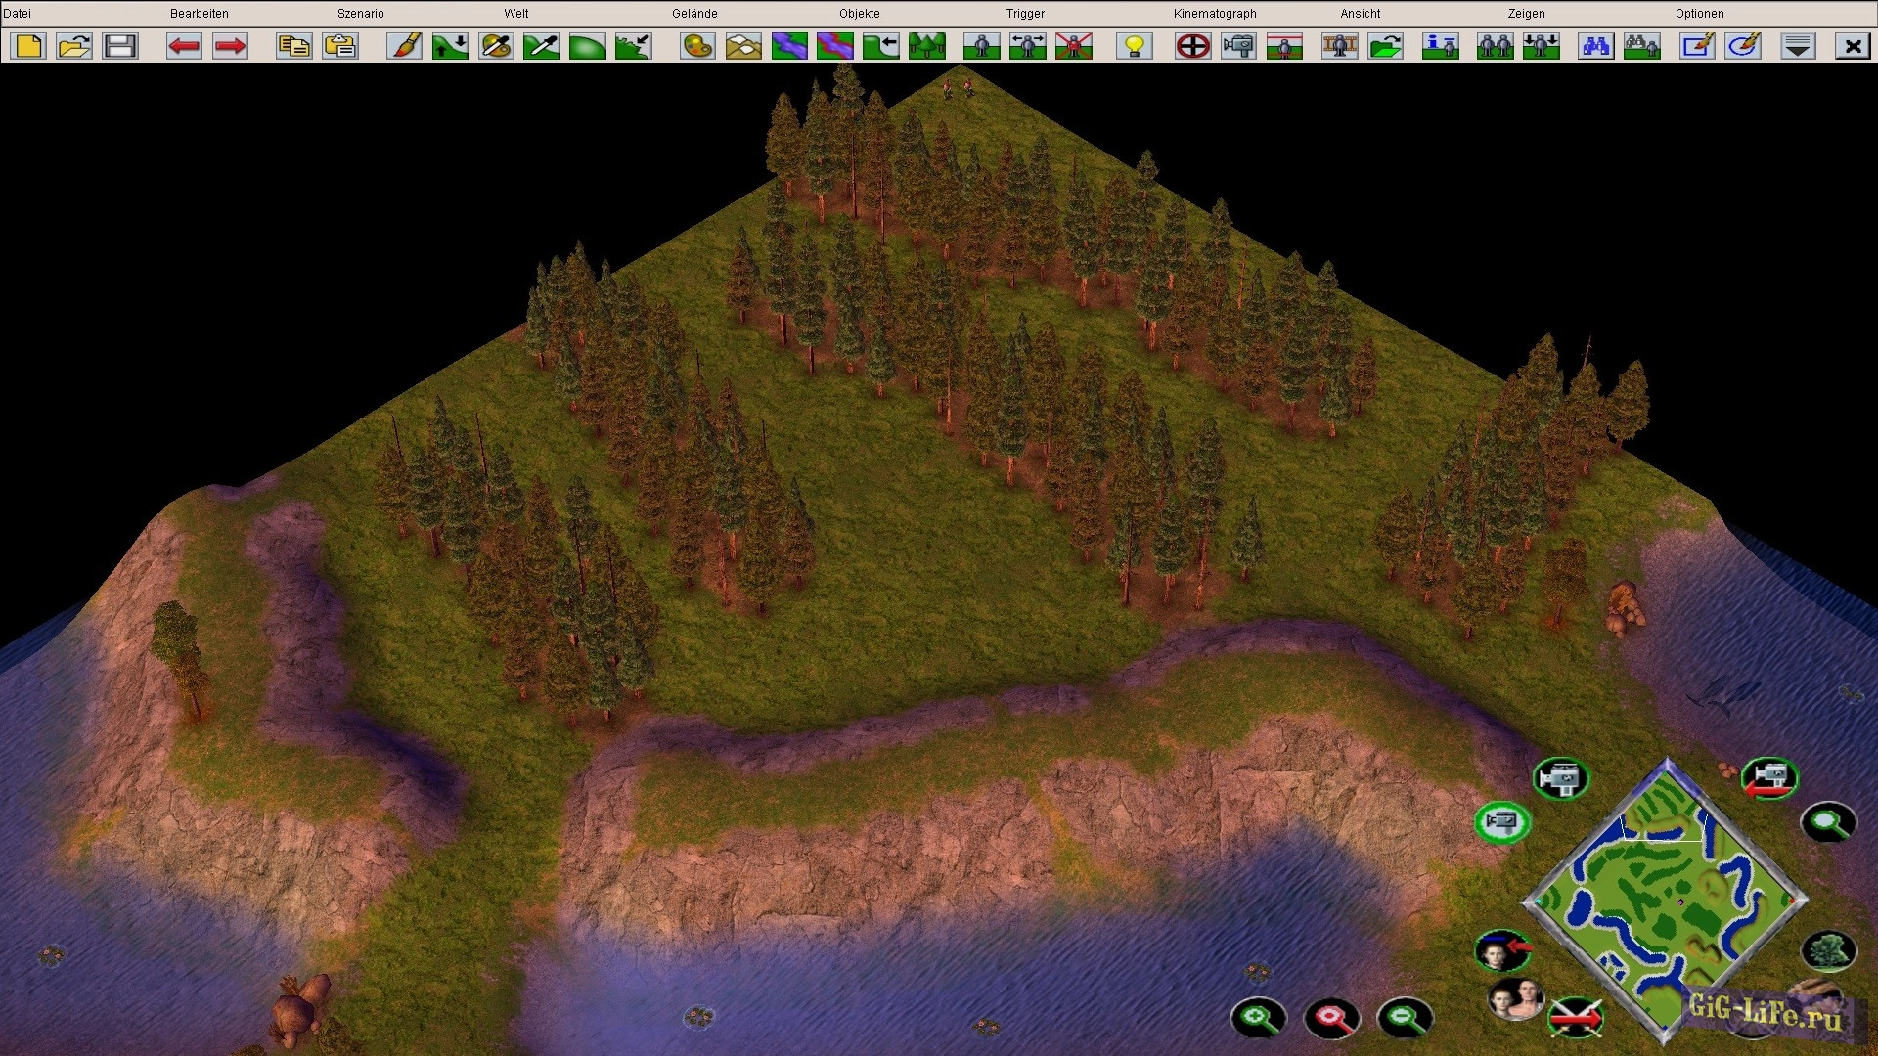Image resolution: width=1878 pixels, height=1056 pixels.
Task: Expand the toolbar collapse down-arrow button
Action: pos(1798,46)
